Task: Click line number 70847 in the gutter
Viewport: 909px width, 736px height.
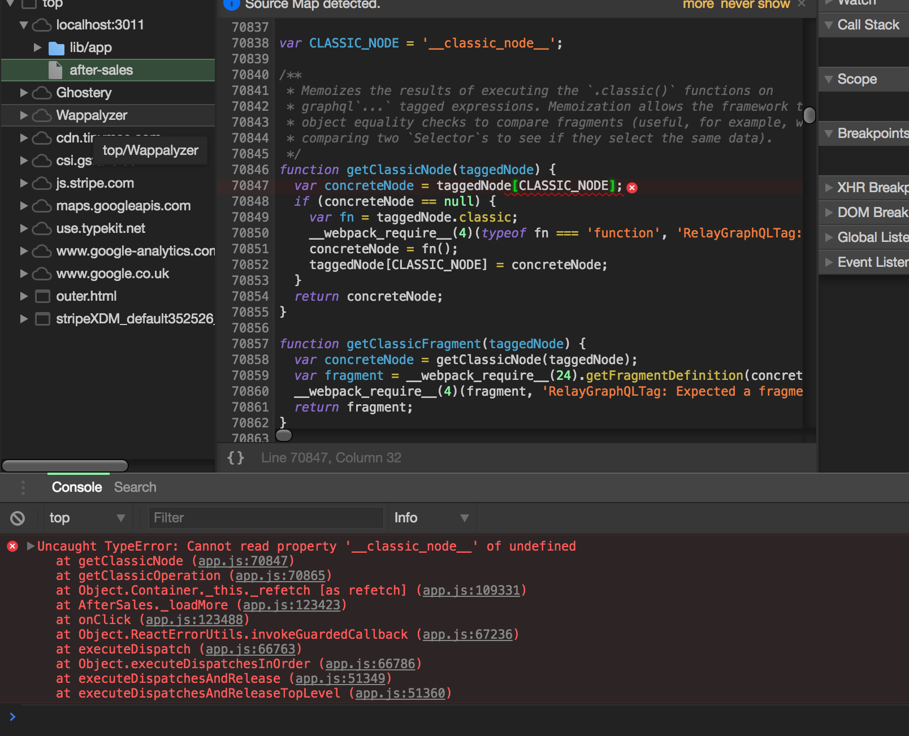Action: point(250,185)
